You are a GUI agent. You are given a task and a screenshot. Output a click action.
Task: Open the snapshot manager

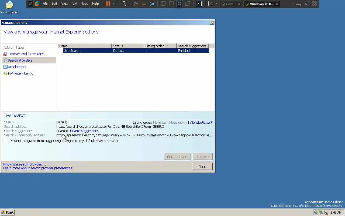click(x=152, y=4)
